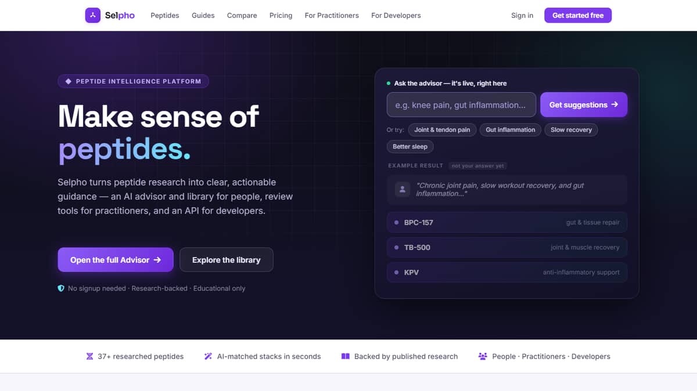
Task: Click the "EXAMPLE RESULT" heading text
Action: click(x=416, y=166)
